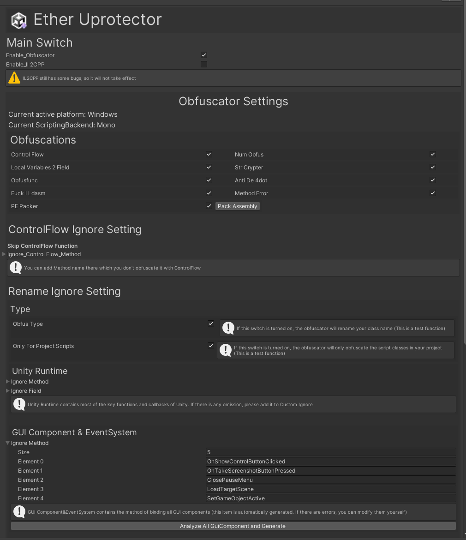The width and height of the screenshot is (466, 540).
Task: Disable the PE Packer checkbox
Action: pos(209,205)
